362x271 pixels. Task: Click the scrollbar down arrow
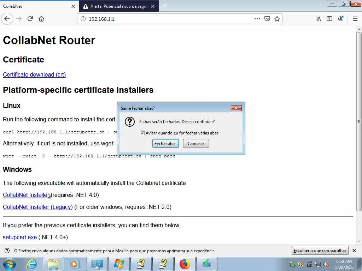[x=359, y=241]
